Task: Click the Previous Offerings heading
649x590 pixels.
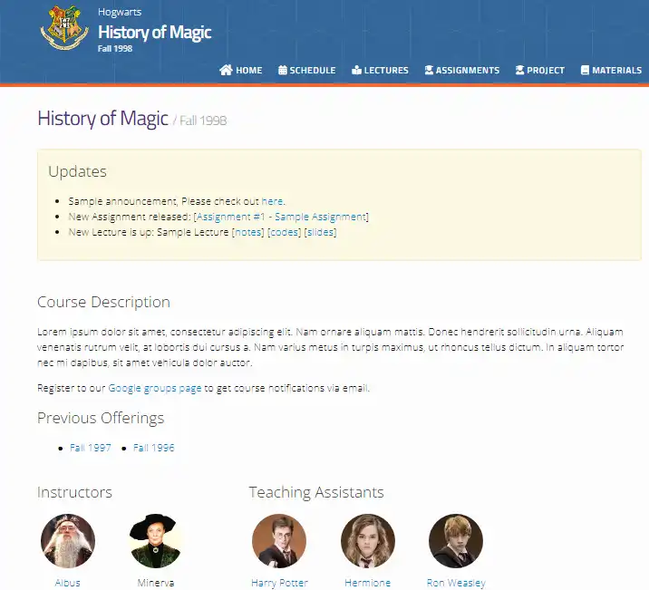Action: pyautogui.click(x=101, y=418)
